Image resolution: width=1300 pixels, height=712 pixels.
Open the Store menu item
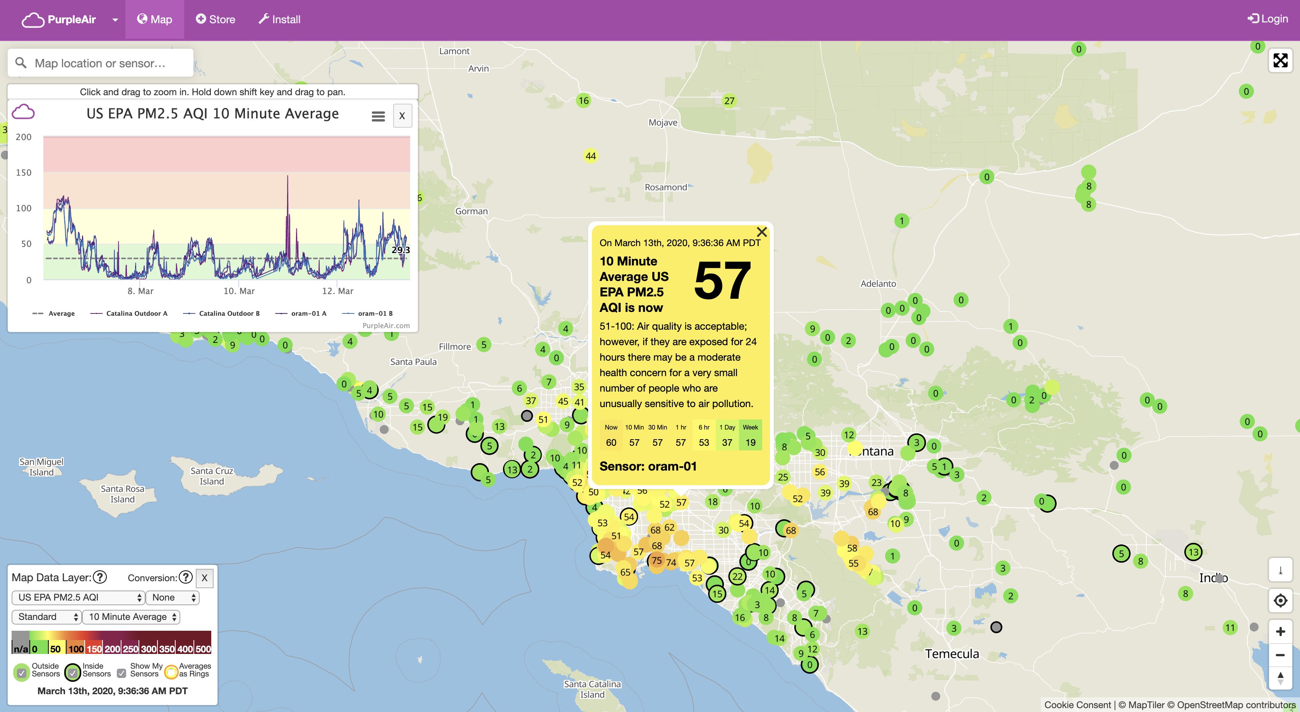216,19
